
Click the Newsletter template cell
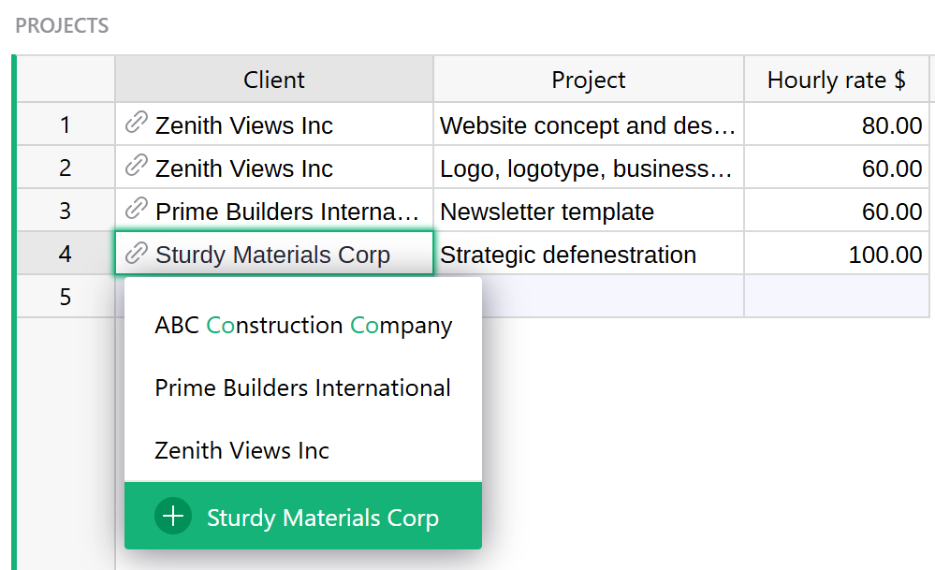coord(588,211)
